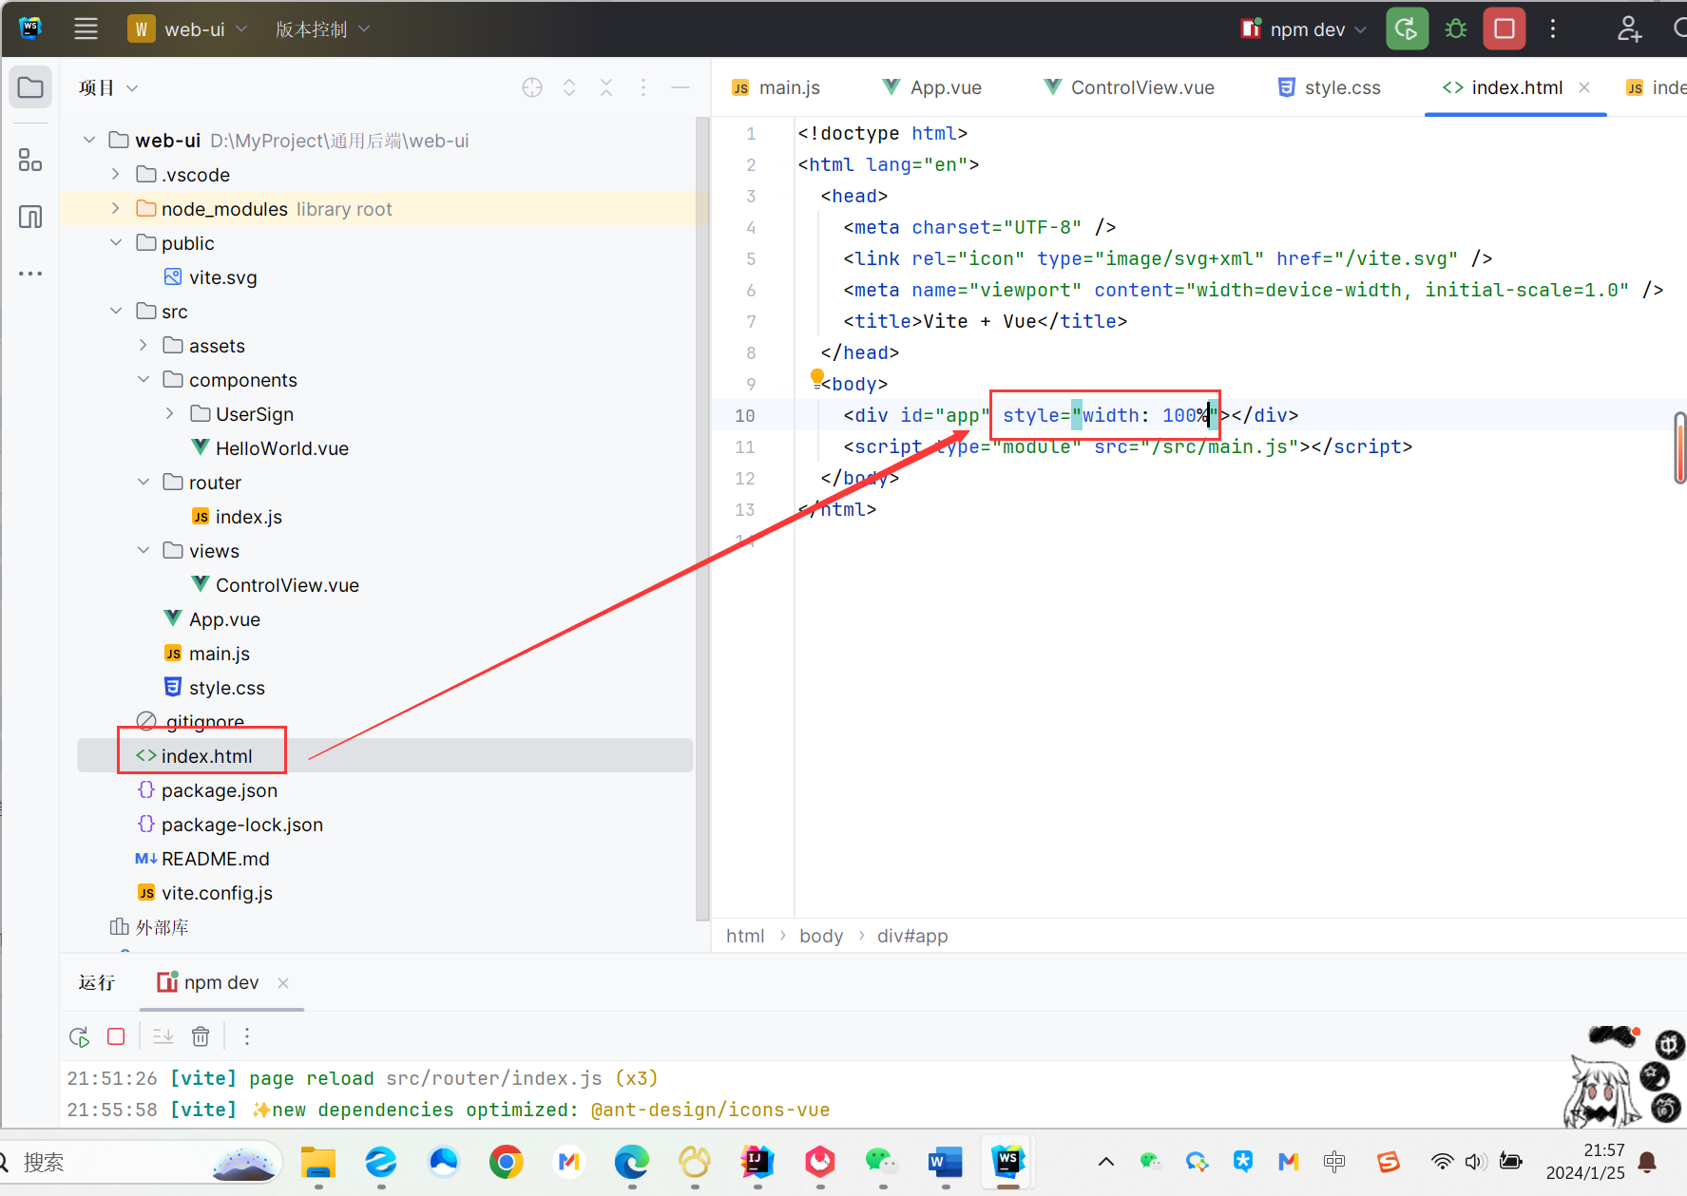Viewport: 1687px width, 1196px height.
Task: Rerun npm dev in Run panel
Action: click(x=79, y=1036)
